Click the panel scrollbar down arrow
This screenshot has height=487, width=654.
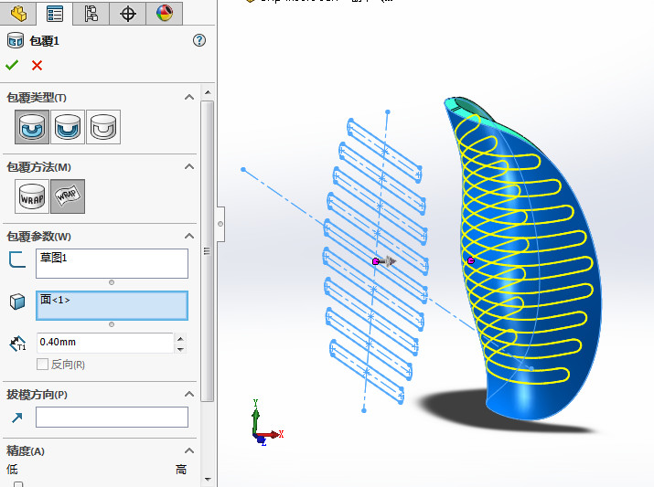208,479
